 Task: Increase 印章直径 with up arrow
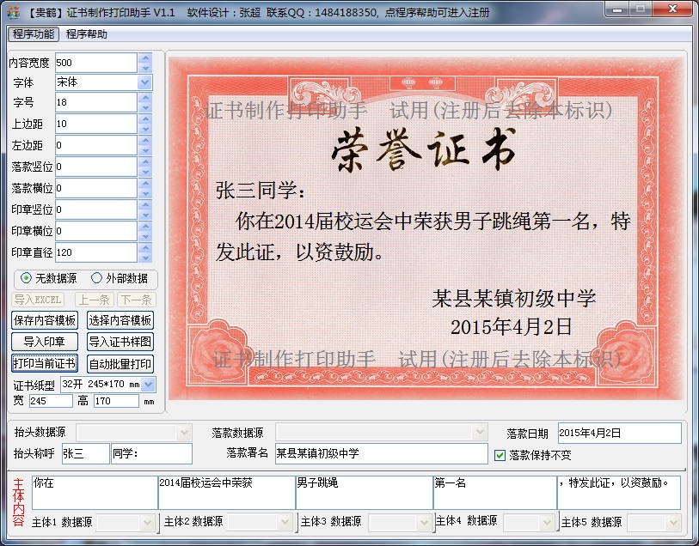tap(145, 247)
